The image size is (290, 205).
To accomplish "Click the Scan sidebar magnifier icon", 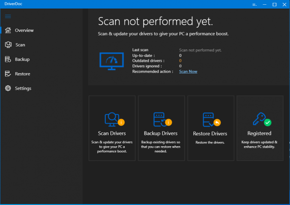I will point(8,45).
